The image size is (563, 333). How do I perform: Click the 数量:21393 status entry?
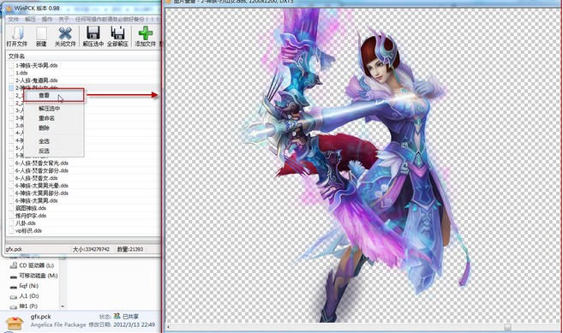(x=130, y=249)
